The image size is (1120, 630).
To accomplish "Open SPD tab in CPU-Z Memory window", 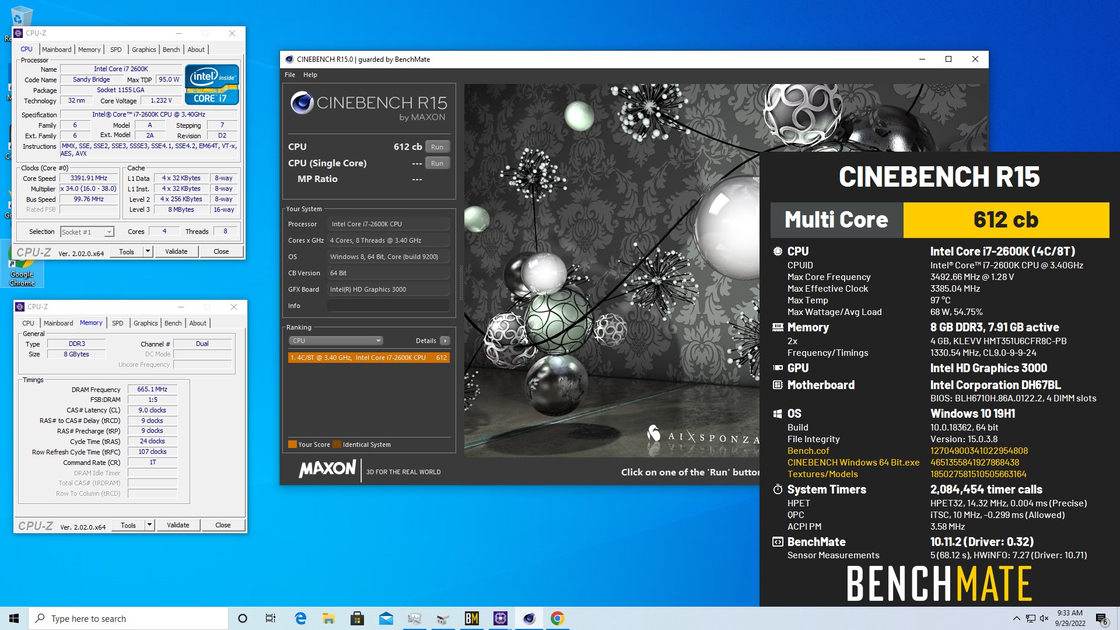I will 118,323.
